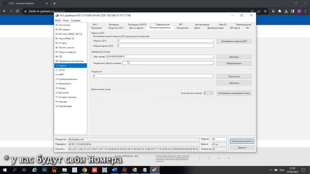Switch to the Денежный ящик tab
310x174 pixels.
(216, 28)
